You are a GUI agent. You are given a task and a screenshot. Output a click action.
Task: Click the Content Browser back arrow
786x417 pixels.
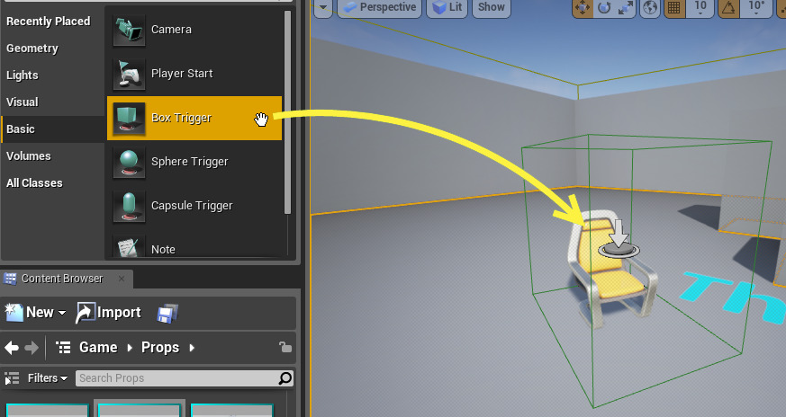[12, 348]
